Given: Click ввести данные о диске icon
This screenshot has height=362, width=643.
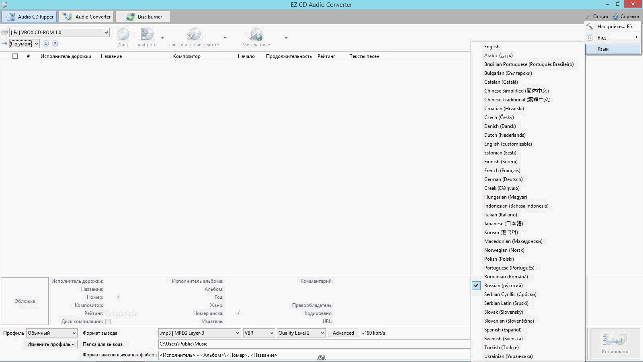Looking at the screenshot, I should (194, 37).
